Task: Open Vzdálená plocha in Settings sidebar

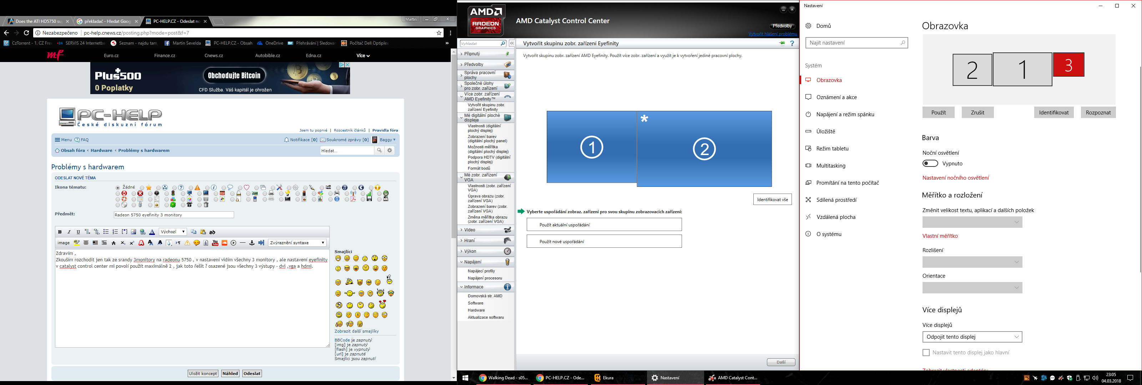Action: [x=836, y=217]
